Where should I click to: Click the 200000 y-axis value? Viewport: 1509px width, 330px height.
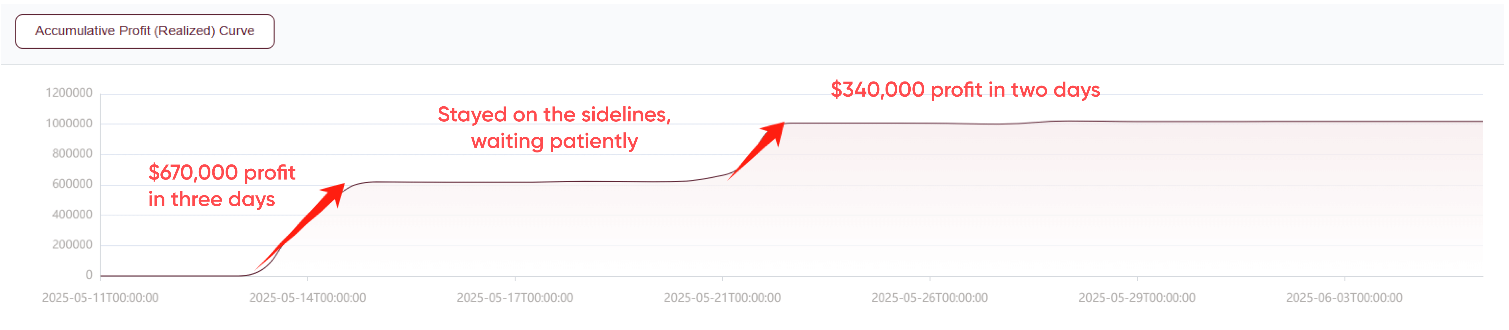click(72, 245)
